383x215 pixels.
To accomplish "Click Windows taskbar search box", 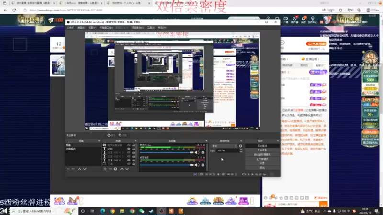I will click(x=44, y=211).
